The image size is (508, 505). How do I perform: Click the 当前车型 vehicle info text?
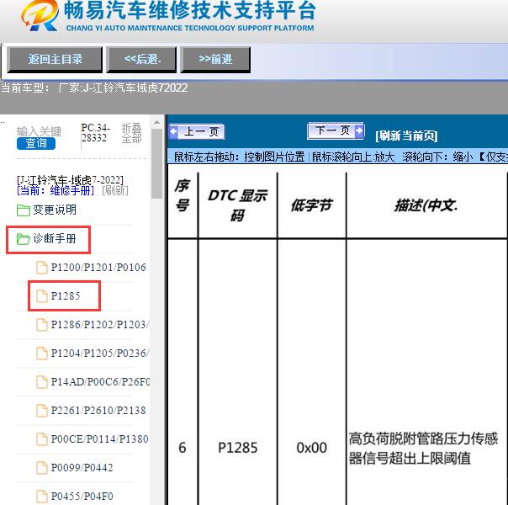(94, 88)
